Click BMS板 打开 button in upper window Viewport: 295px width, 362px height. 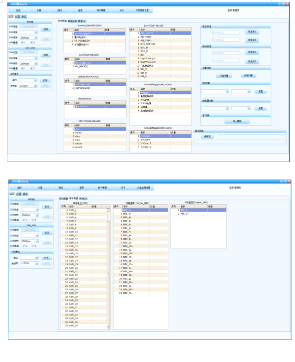tap(46, 29)
